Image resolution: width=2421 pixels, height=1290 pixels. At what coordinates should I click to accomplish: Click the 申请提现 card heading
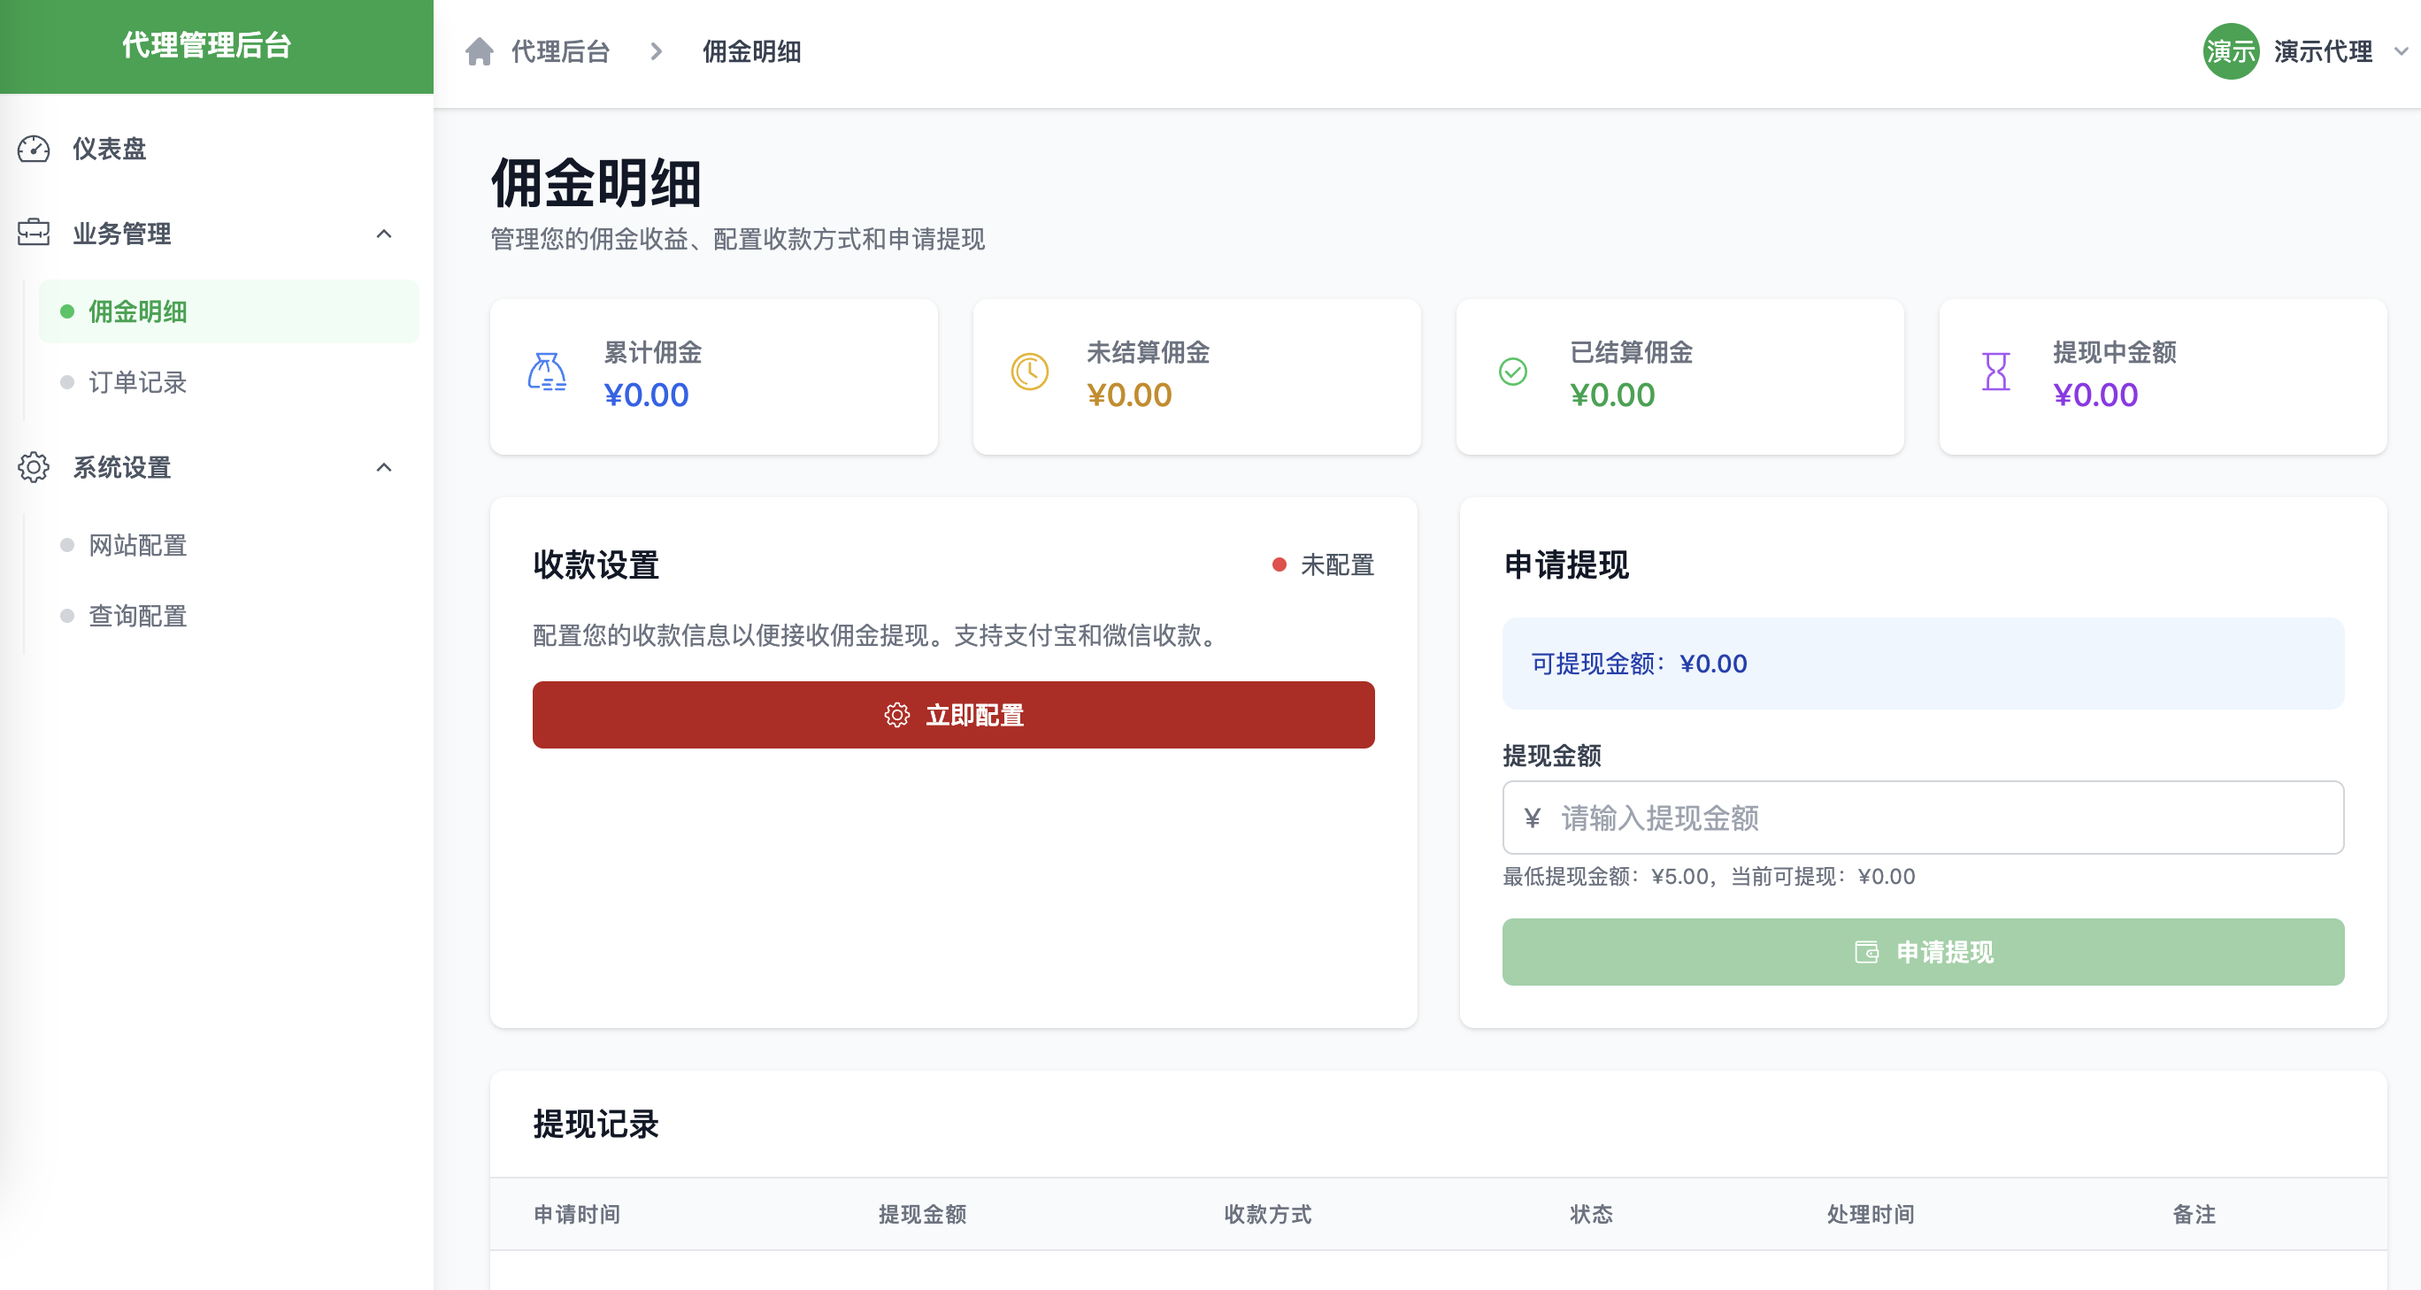tap(1565, 564)
